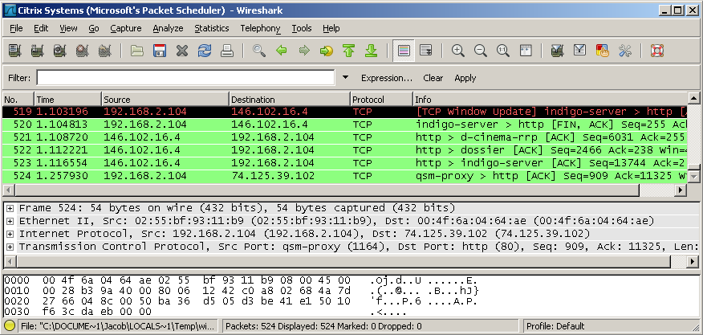
Task: Sort by the Info column header
Action: (550, 100)
